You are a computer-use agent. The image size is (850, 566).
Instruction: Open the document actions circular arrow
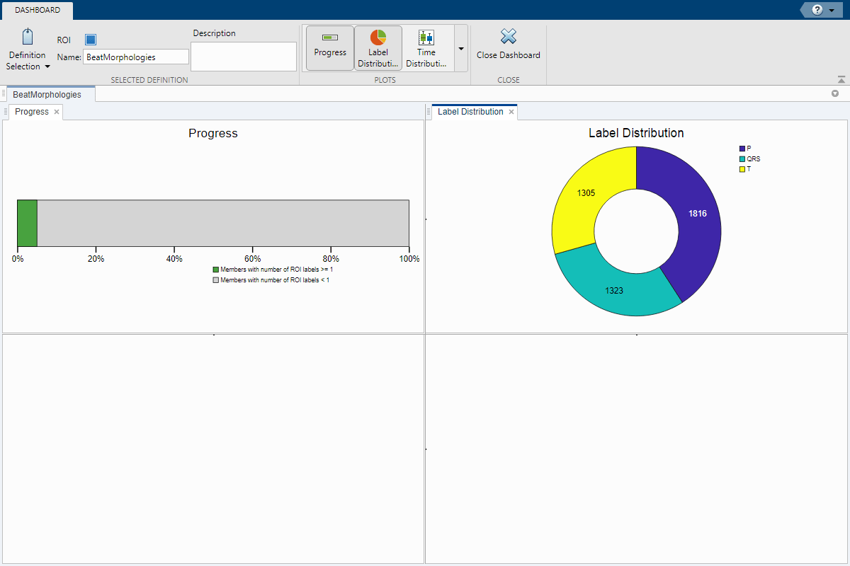tap(834, 94)
